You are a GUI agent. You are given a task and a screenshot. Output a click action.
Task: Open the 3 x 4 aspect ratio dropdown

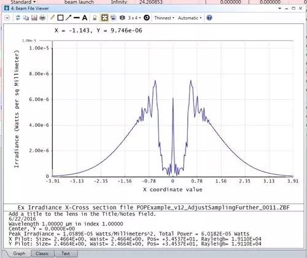pyautogui.click(x=134, y=18)
